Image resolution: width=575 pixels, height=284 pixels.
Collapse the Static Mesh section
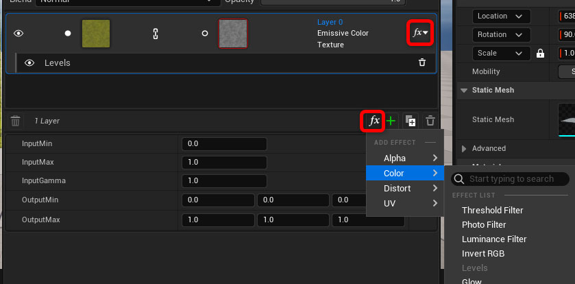click(x=464, y=91)
